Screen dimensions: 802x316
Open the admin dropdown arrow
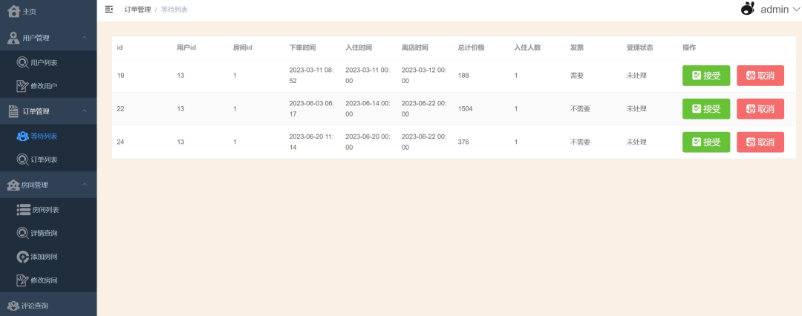coord(795,9)
